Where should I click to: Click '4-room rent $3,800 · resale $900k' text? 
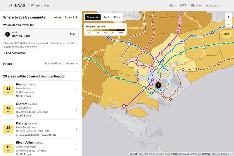coord(36,135)
